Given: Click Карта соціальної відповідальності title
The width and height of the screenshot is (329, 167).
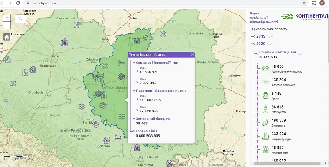Looking at the screenshot, I should pyautogui.click(x=264, y=18).
